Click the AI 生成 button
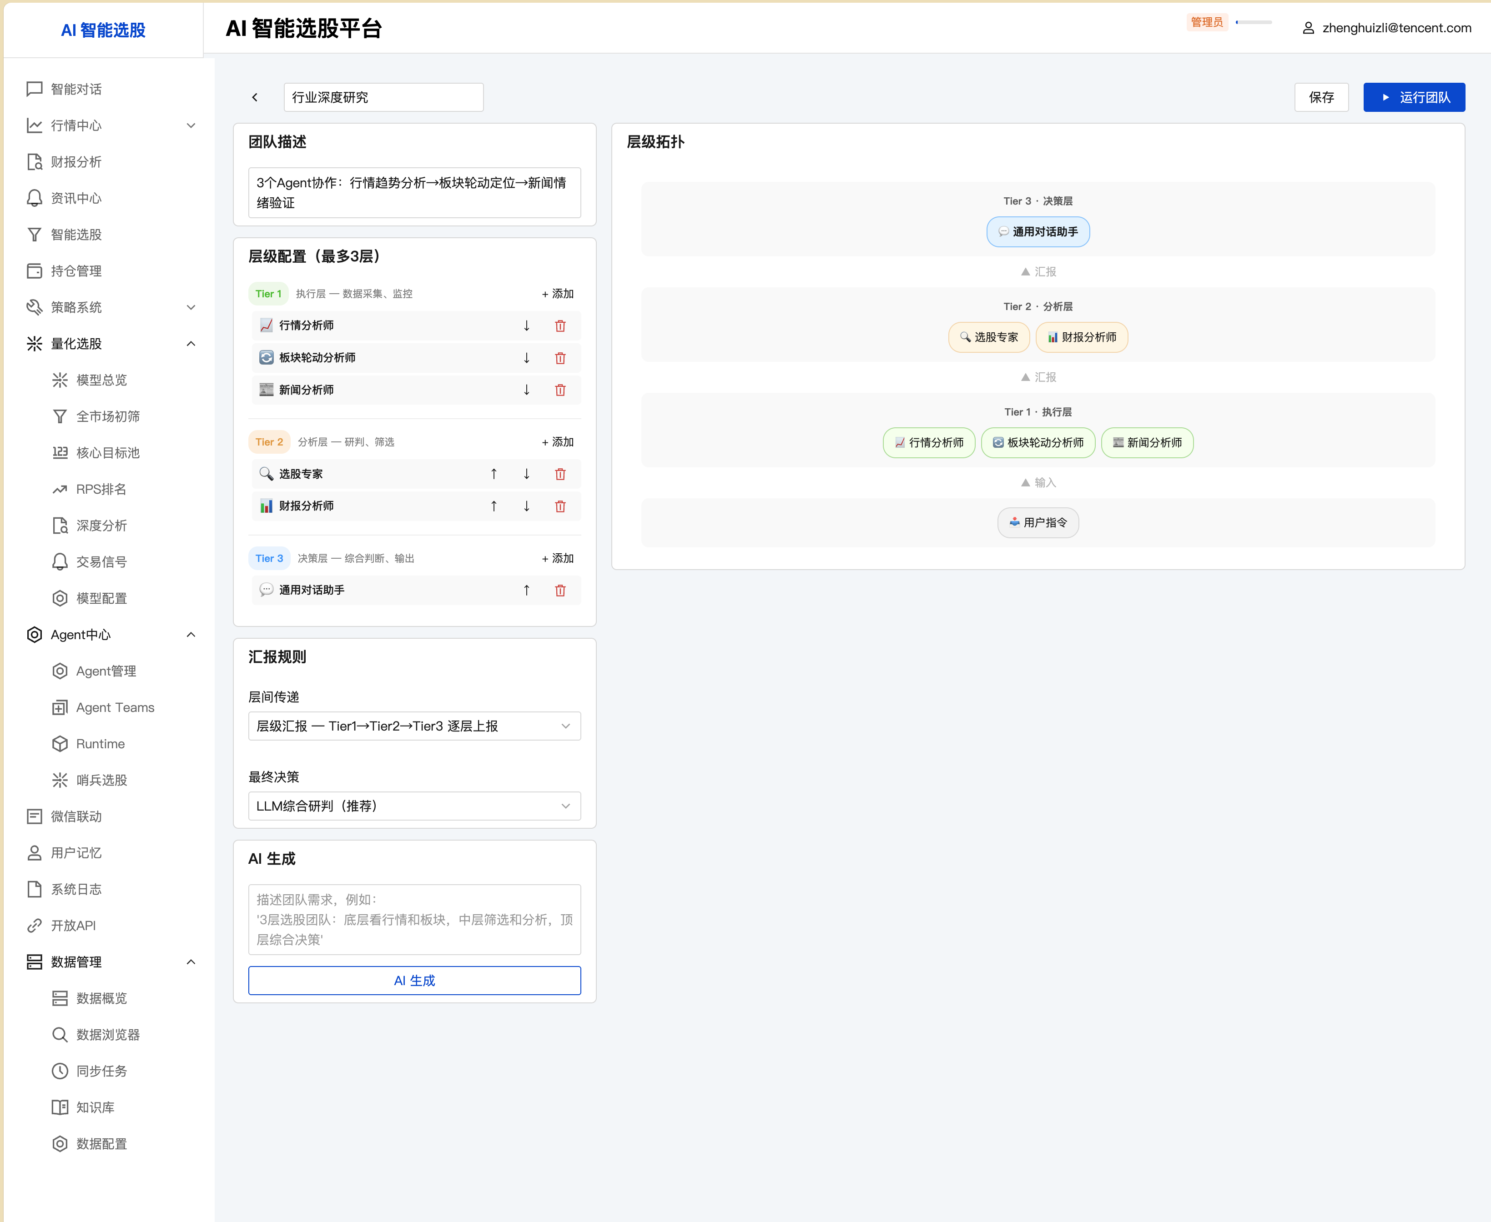This screenshot has width=1491, height=1222. 414,981
